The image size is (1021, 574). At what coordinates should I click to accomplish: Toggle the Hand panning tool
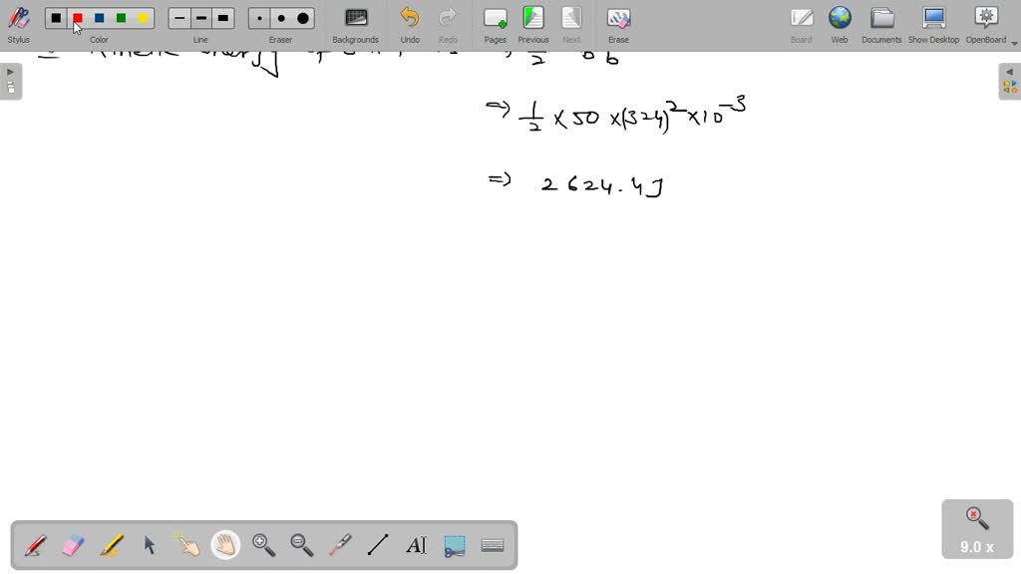point(225,544)
